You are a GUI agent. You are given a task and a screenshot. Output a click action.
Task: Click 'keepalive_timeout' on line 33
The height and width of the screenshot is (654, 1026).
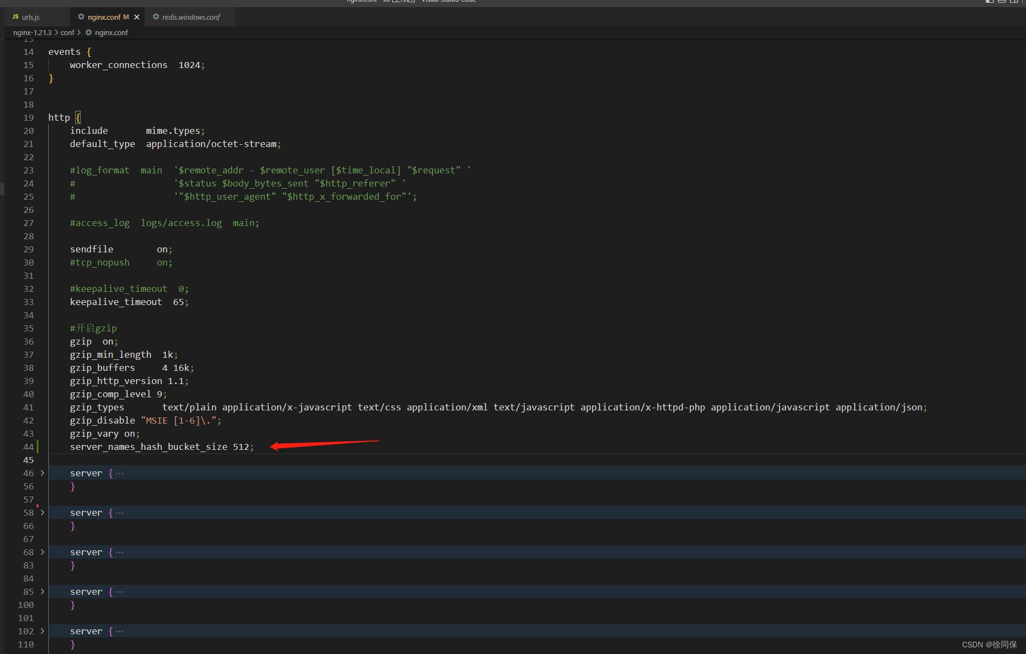(x=116, y=302)
